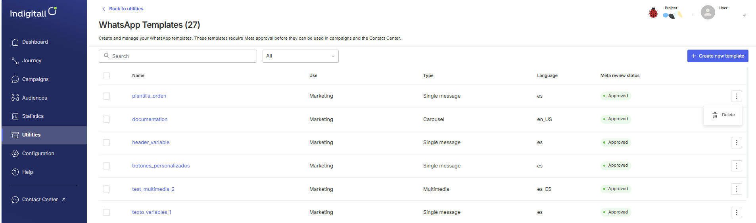The height and width of the screenshot is (223, 756).
Task: Check the box for plantilla_orden
Action: point(106,96)
